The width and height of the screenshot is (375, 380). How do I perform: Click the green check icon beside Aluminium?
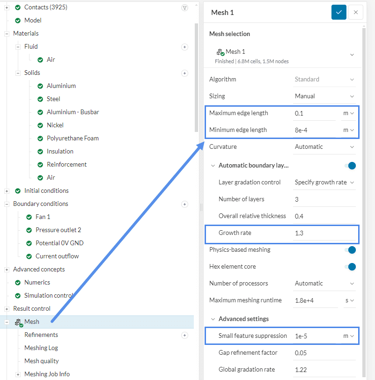(x=40, y=86)
